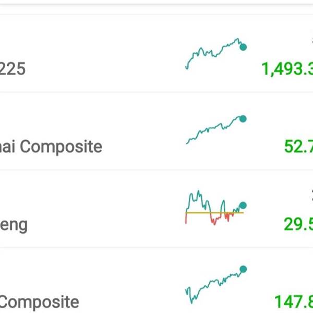This screenshot has height=313, width=313.
Task: Select the 225 index name
Action: (13, 69)
